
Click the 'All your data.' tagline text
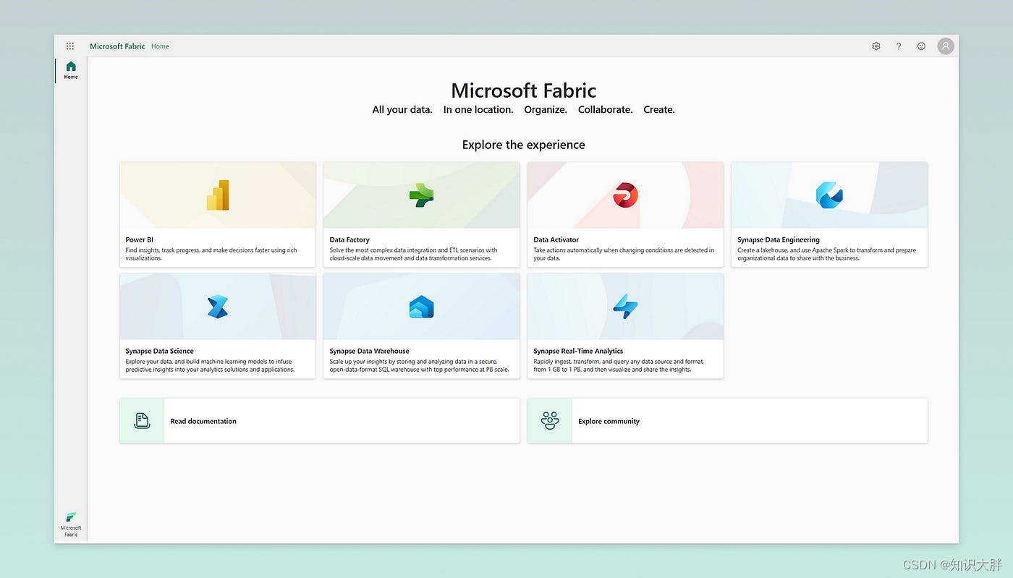402,110
